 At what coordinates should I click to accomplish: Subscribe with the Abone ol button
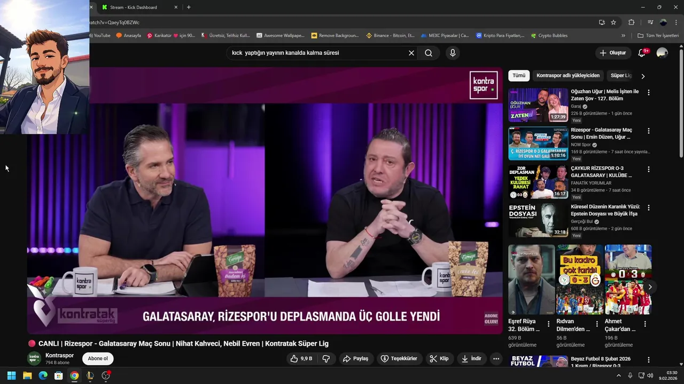(x=98, y=358)
